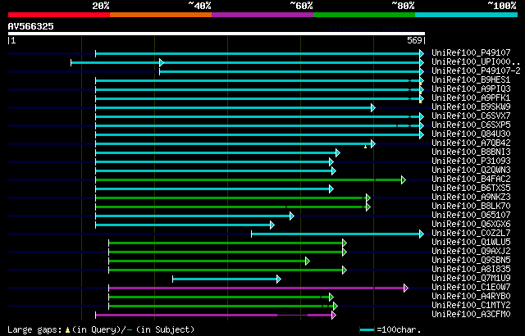Open hit UniRef100_Q9SBN5
This screenshot has height=336, width=525.
[x=471, y=261]
